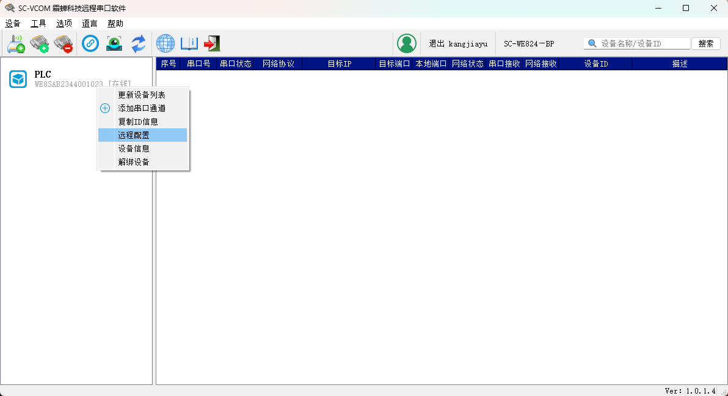728x396 pixels.
Task: Click the 设备ID column header
Action: pos(595,64)
